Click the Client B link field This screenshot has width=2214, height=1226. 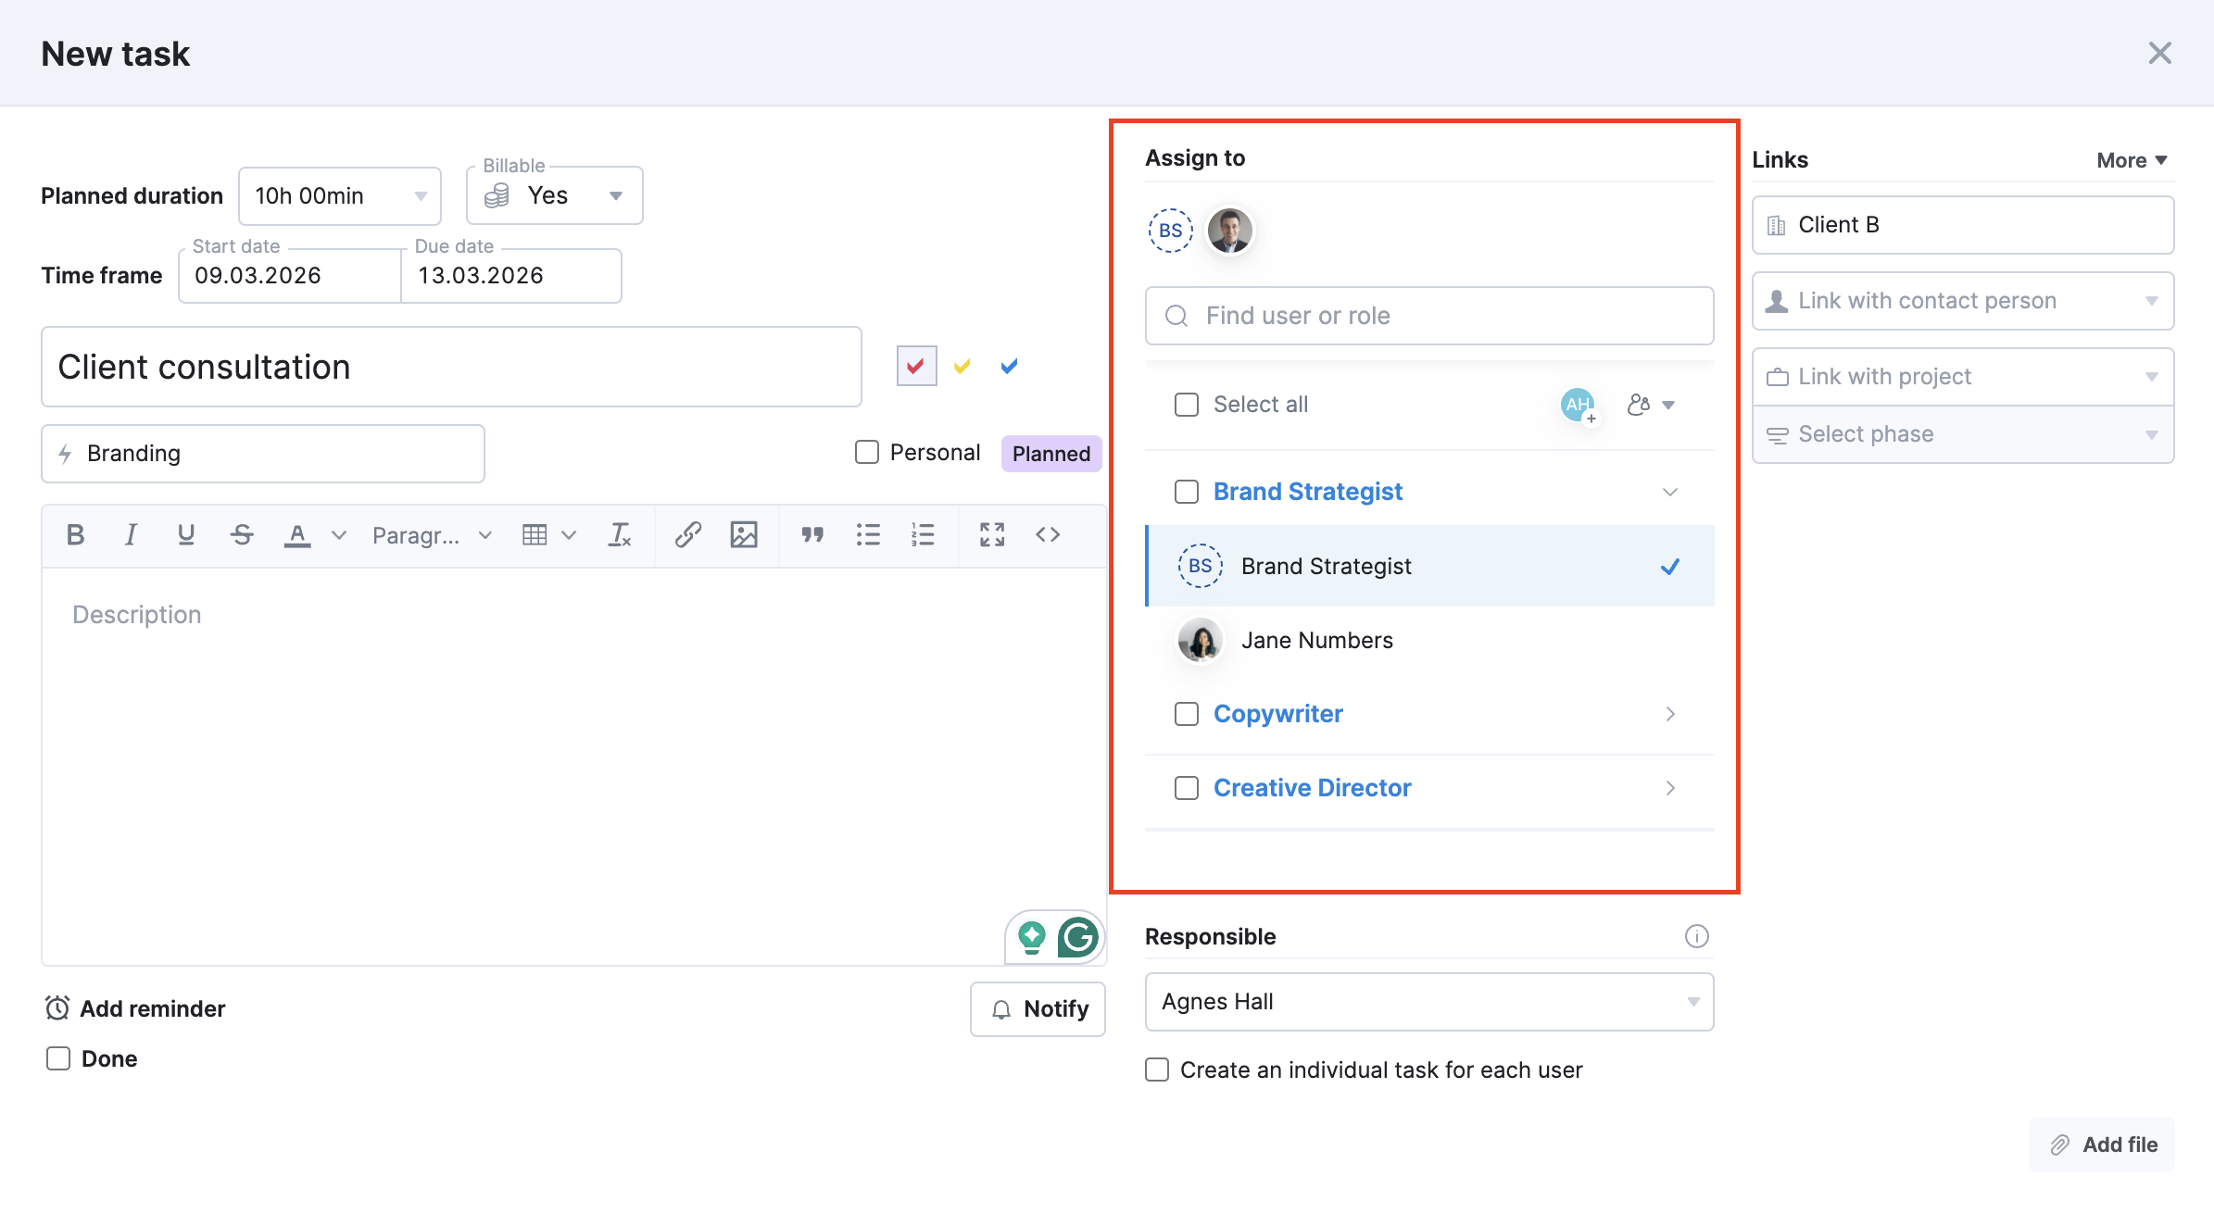1963,225
